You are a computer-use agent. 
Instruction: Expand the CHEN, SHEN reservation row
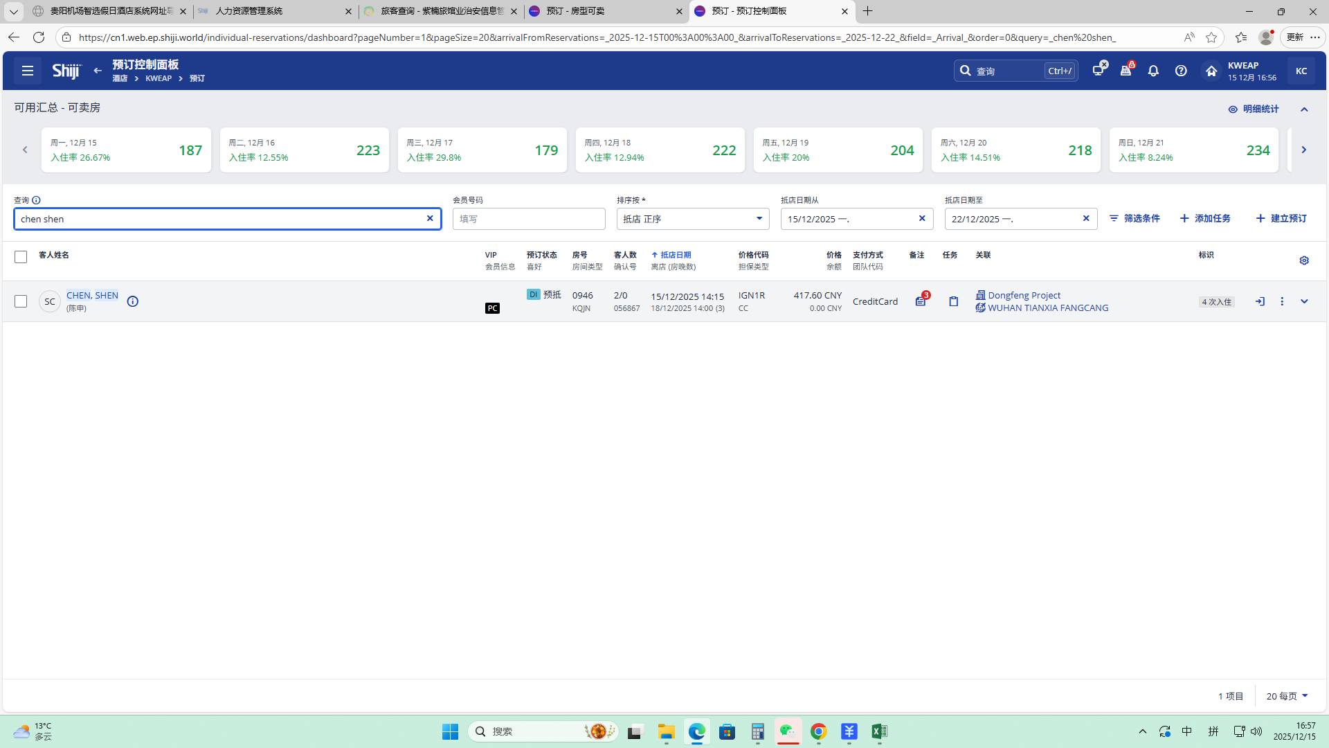tap(1304, 301)
